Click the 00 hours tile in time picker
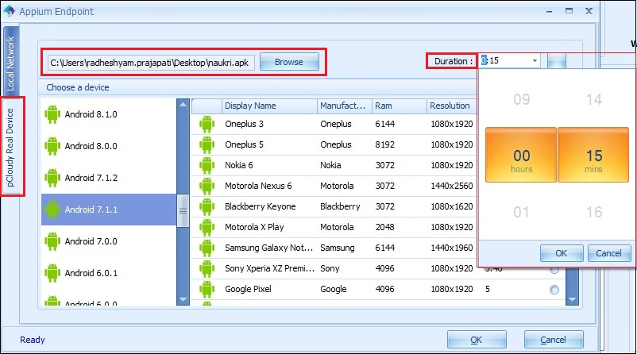Screen dimensions: 637x354 tap(521, 155)
